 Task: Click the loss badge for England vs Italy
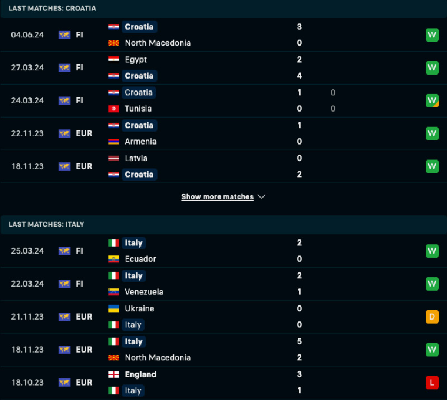tap(432, 383)
